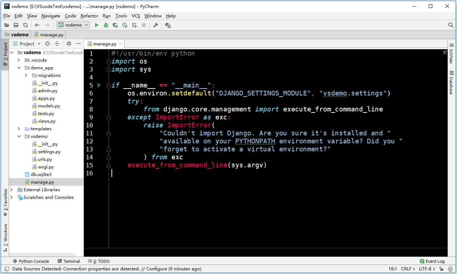This screenshot has height=274, width=457.
Task: Click manage.py in the breadcrumb bar
Action: point(49,34)
